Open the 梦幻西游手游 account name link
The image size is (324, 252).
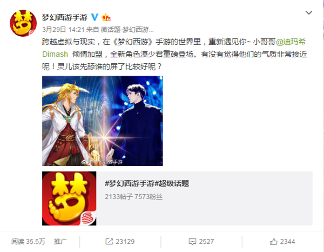(65, 17)
